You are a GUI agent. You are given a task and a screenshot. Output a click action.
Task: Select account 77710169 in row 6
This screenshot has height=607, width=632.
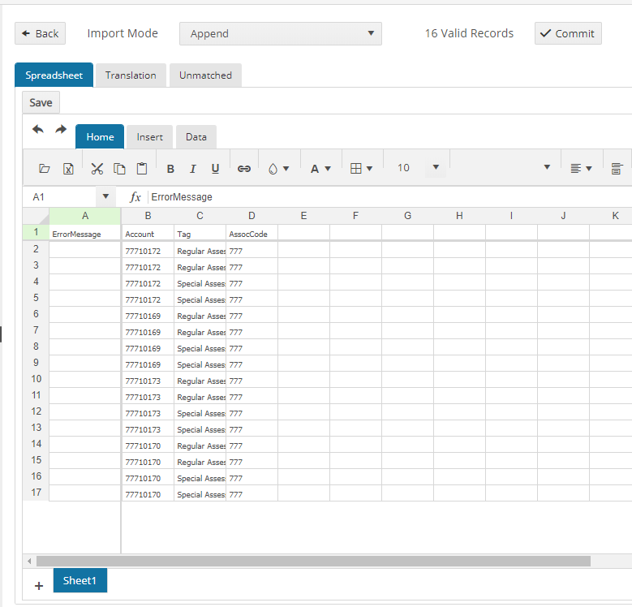(148, 316)
